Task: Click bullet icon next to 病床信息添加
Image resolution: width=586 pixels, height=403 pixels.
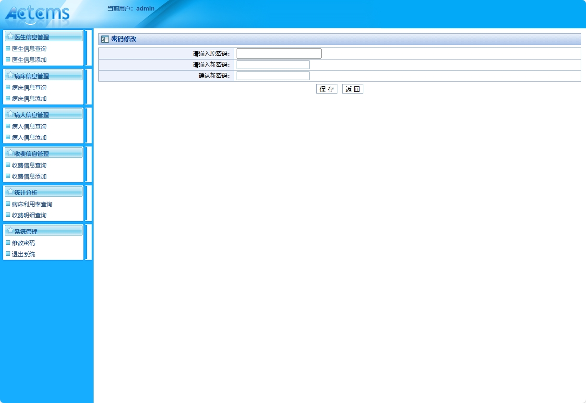Action: pos(8,98)
